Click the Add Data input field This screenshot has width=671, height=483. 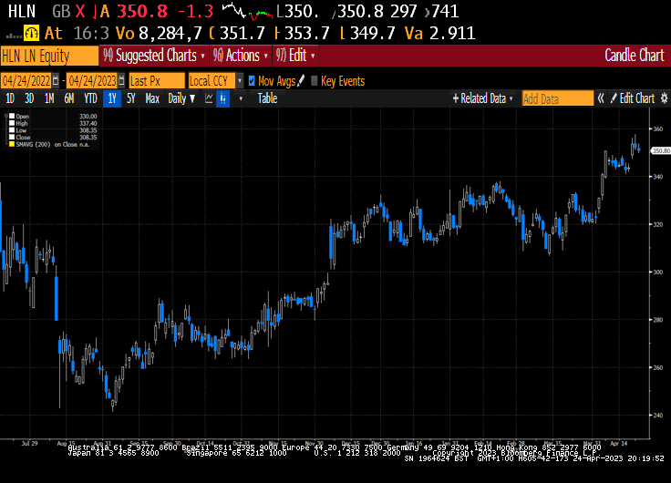pos(558,98)
